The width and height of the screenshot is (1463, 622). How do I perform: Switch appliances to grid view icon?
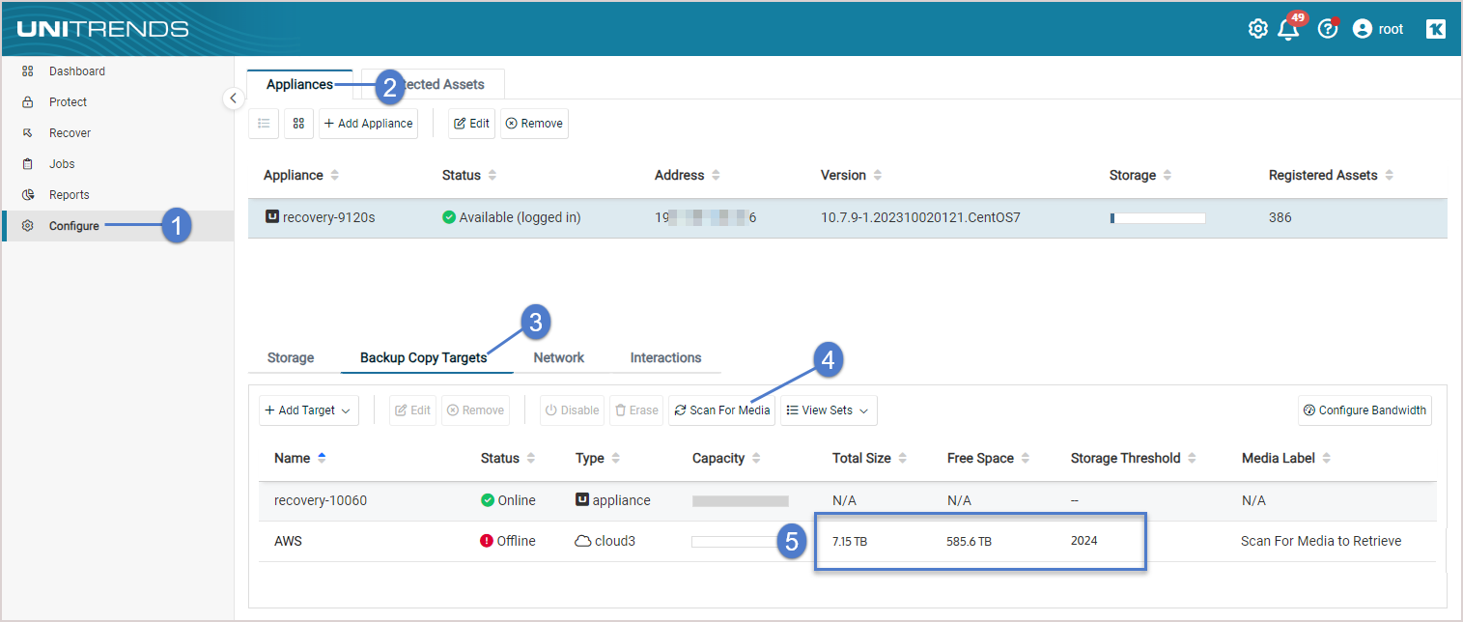(298, 124)
